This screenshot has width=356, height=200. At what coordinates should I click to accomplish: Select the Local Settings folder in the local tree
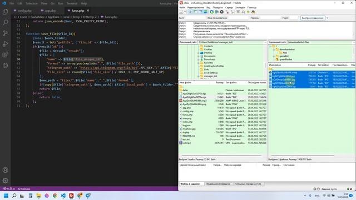(211, 73)
